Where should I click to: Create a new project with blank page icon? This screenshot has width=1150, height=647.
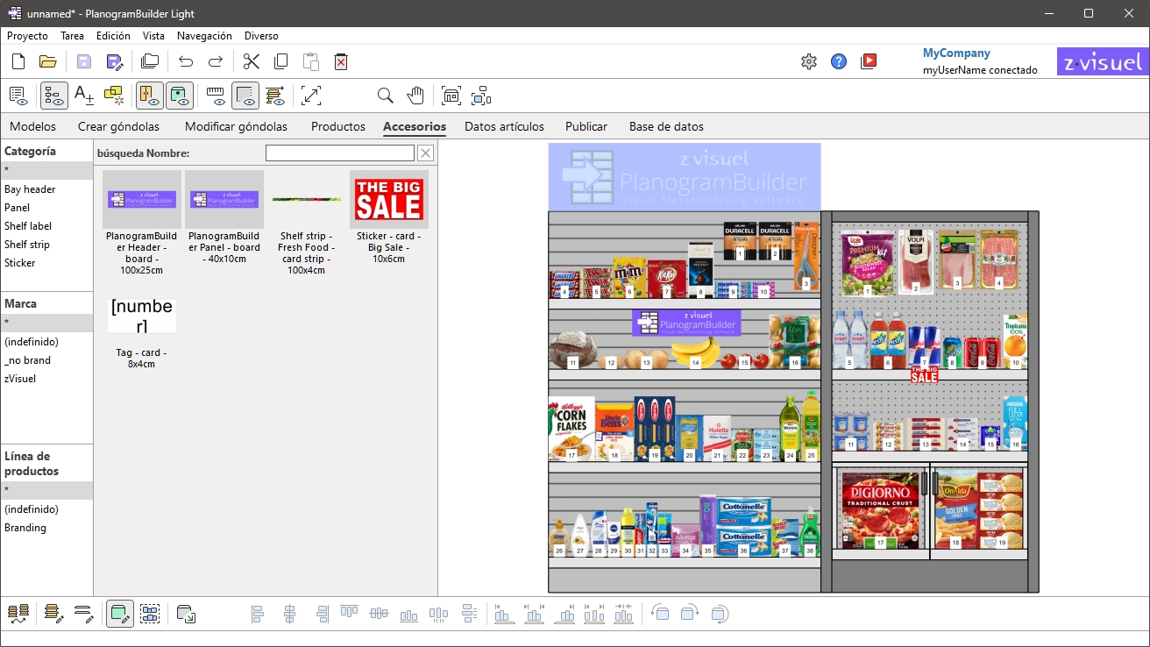(18, 61)
